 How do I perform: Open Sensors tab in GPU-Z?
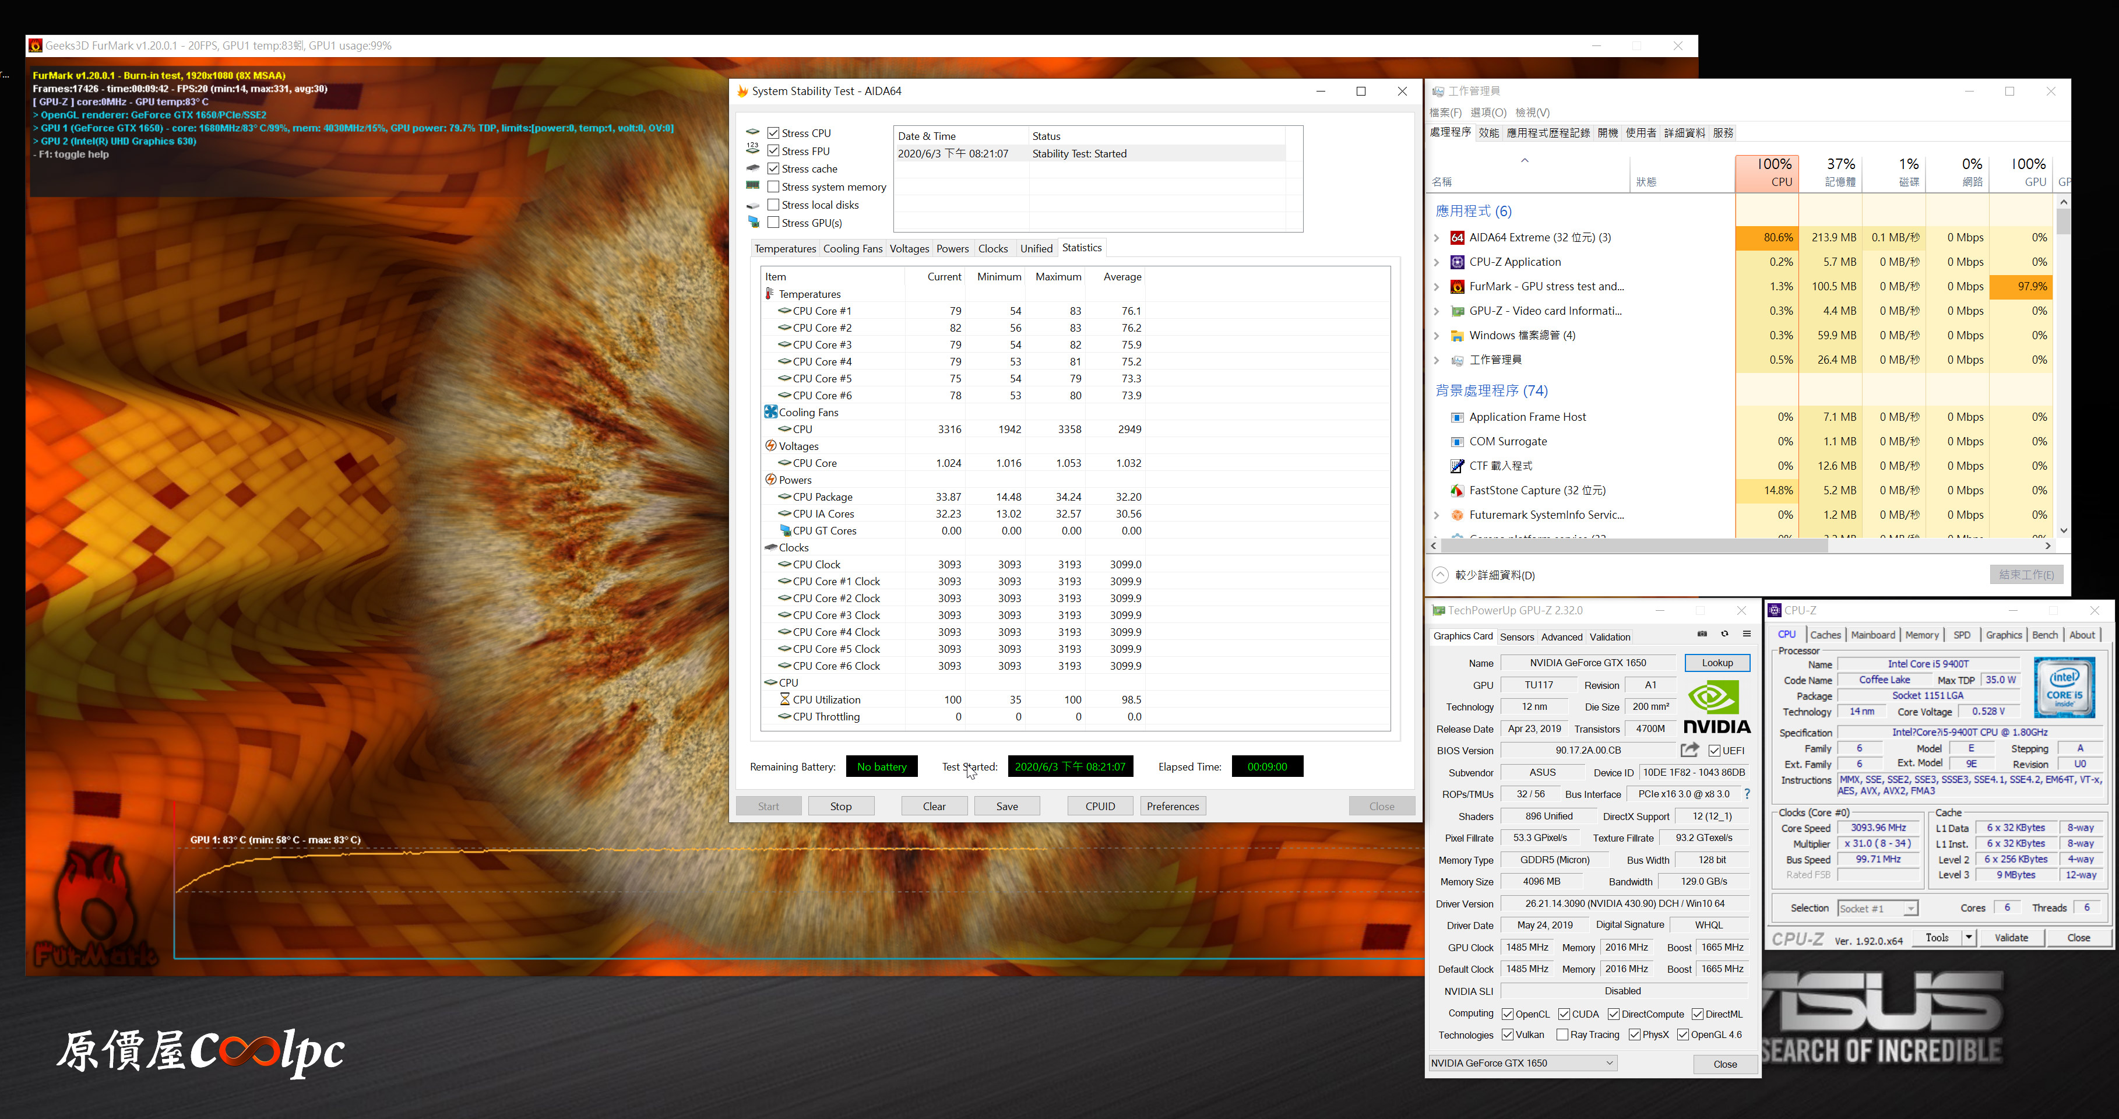pos(1517,637)
